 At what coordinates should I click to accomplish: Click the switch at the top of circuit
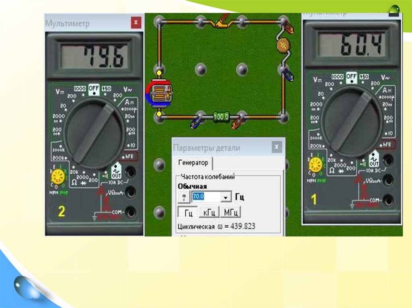tap(222, 21)
